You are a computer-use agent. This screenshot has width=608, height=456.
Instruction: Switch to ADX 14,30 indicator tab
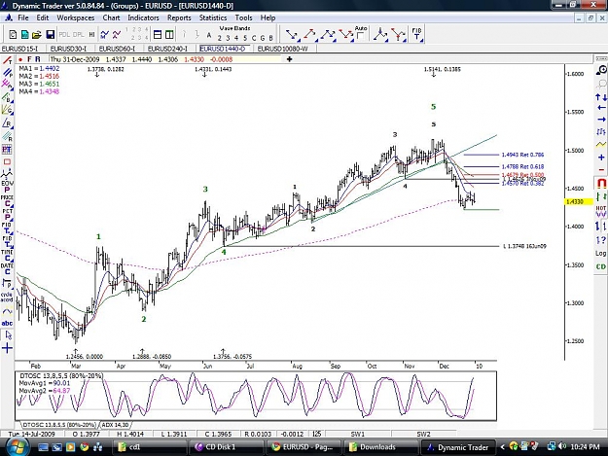click(x=116, y=425)
